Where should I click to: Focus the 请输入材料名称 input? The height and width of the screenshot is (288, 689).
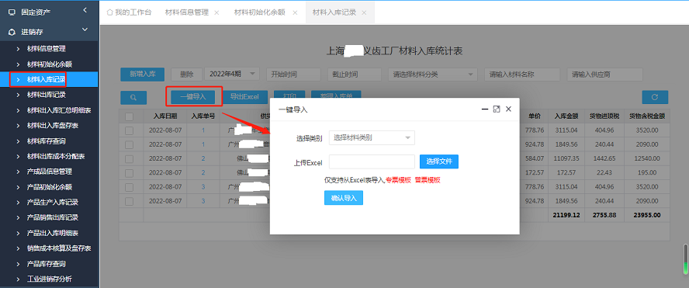(522, 75)
